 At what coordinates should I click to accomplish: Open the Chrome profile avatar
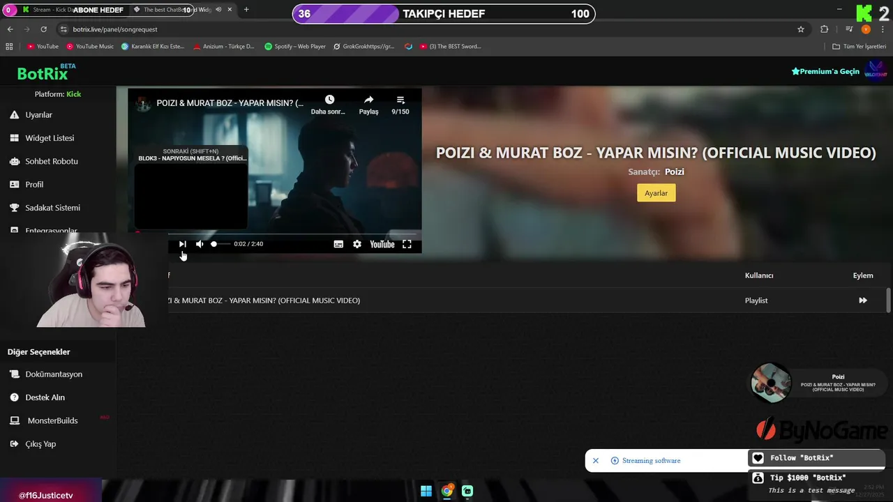pos(866,29)
